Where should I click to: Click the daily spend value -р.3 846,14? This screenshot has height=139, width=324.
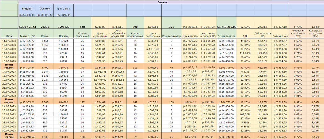tap(63, 15)
